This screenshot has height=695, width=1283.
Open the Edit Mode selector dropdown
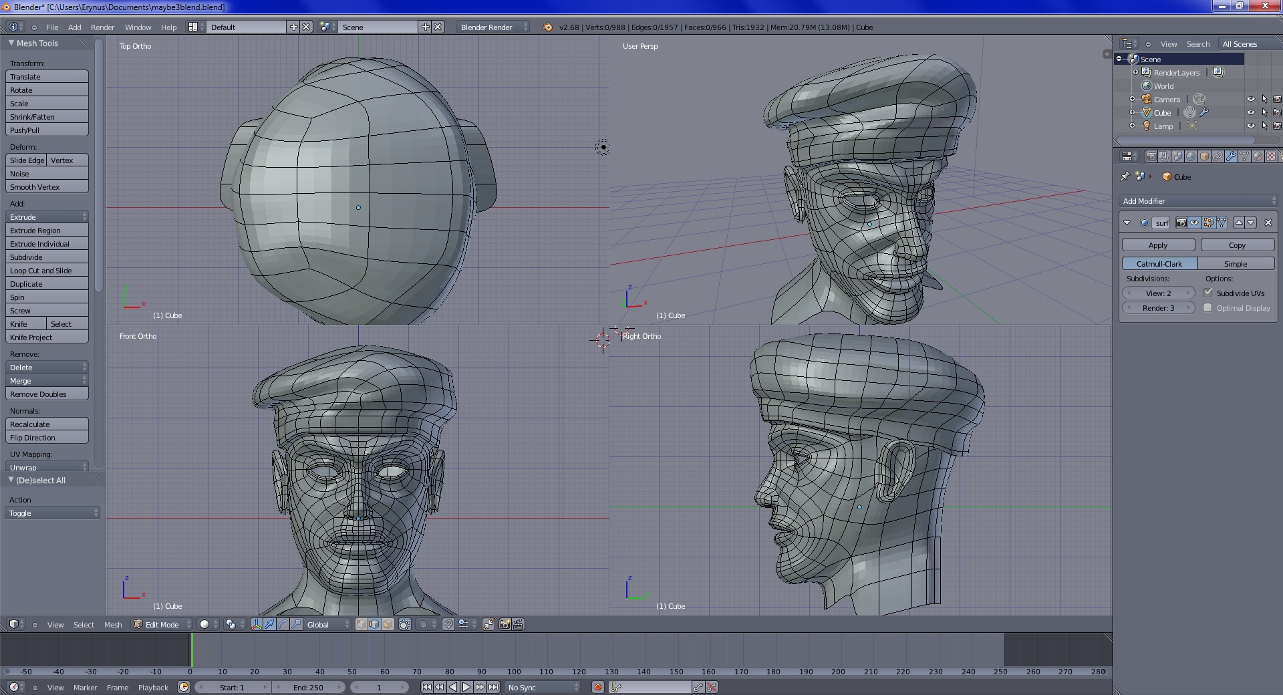click(162, 624)
